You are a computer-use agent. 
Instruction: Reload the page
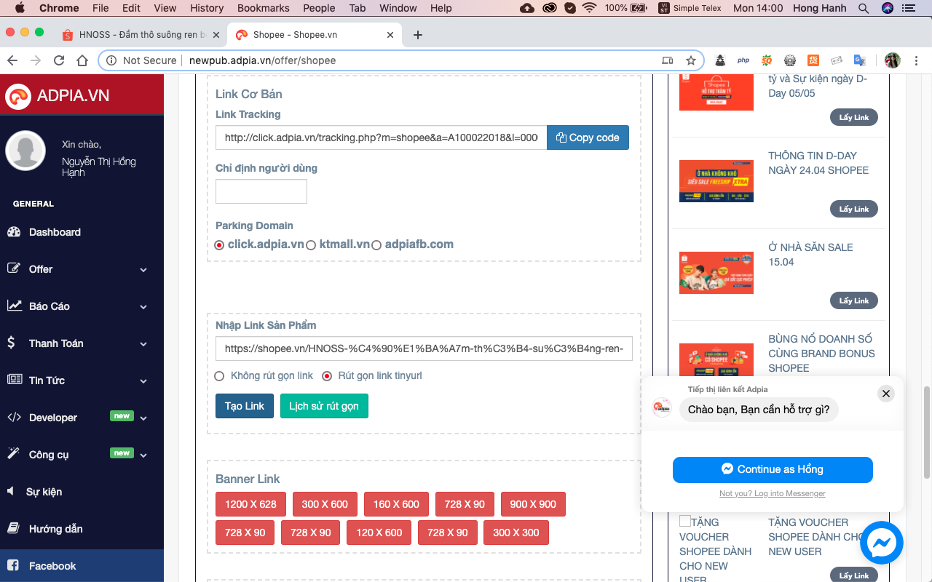[x=59, y=60]
